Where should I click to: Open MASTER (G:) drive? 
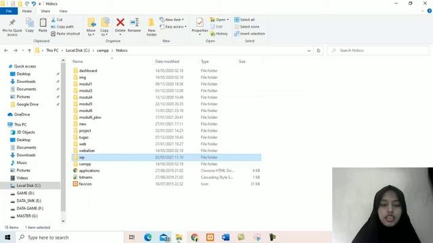click(x=27, y=216)
